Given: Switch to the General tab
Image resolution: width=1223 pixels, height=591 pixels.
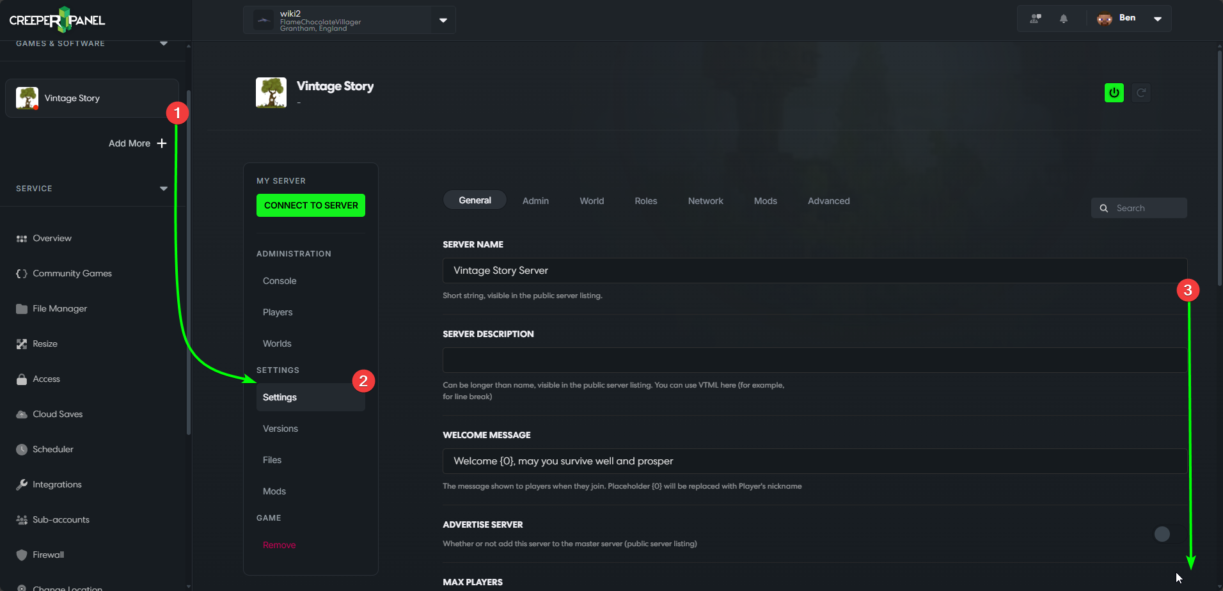Looking at the screenshot, I should 475,200.
